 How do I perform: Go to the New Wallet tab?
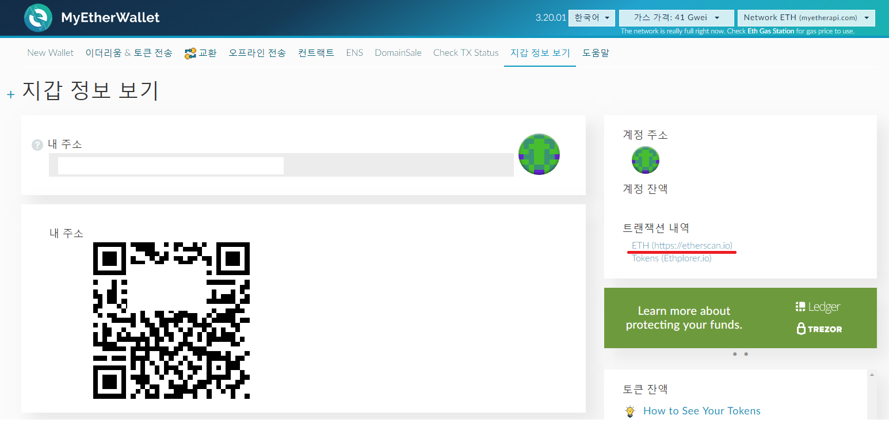(x=51, y=53)
